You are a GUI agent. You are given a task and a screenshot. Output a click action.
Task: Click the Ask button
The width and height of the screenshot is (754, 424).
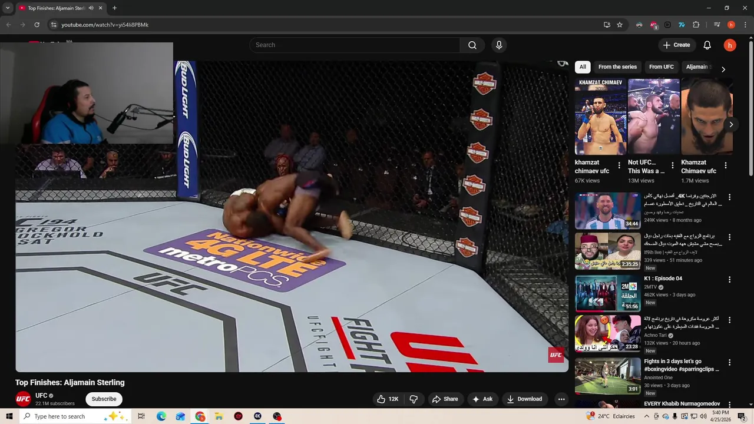click(x=482, y=399)
